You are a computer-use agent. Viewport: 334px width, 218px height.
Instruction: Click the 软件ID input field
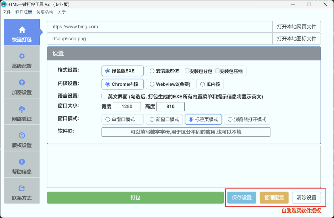point(186,132)
